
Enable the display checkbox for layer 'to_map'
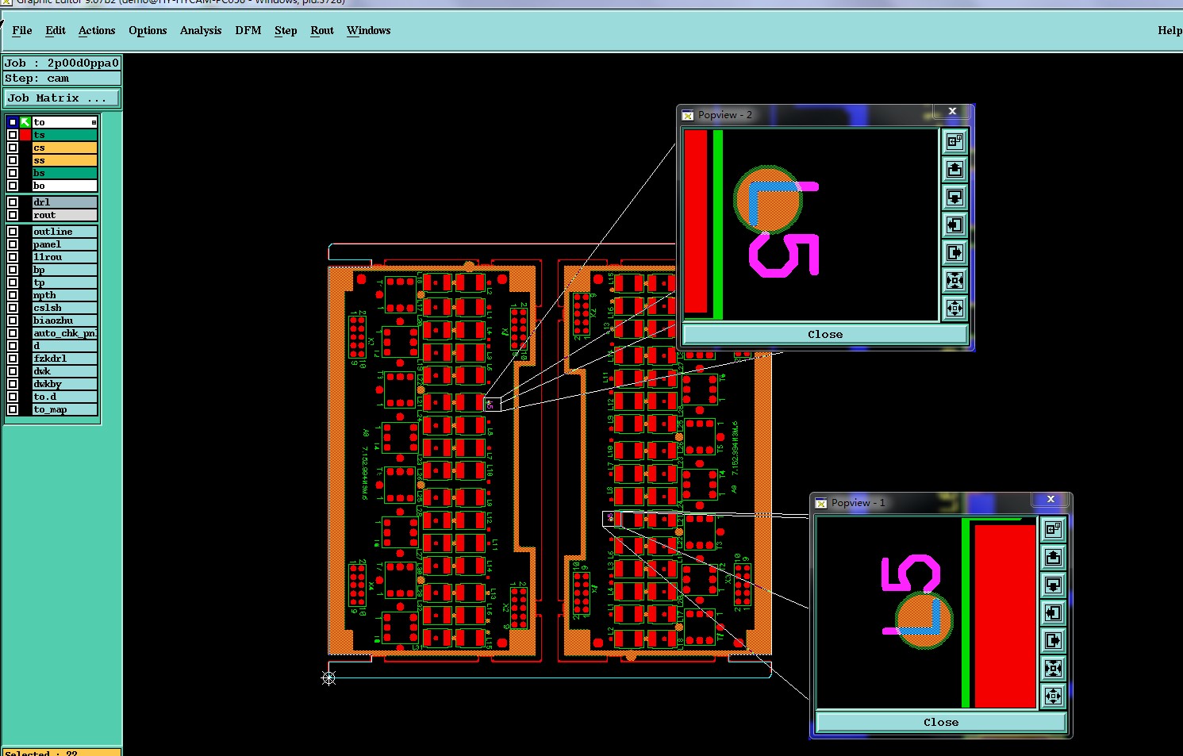pos(13,409)
